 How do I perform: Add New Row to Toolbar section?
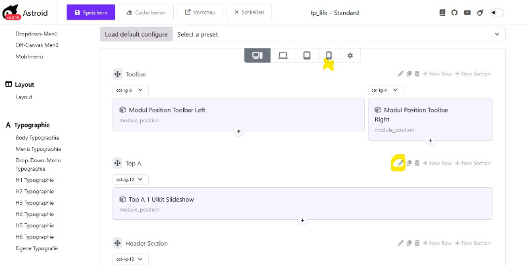click(x=437, y=74)
